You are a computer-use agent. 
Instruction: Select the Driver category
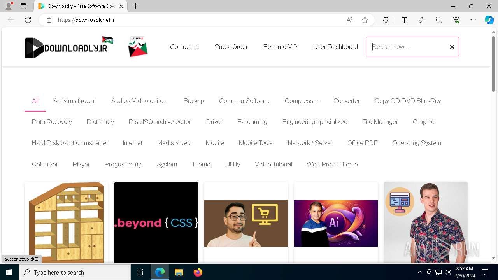tap(214, 122)
